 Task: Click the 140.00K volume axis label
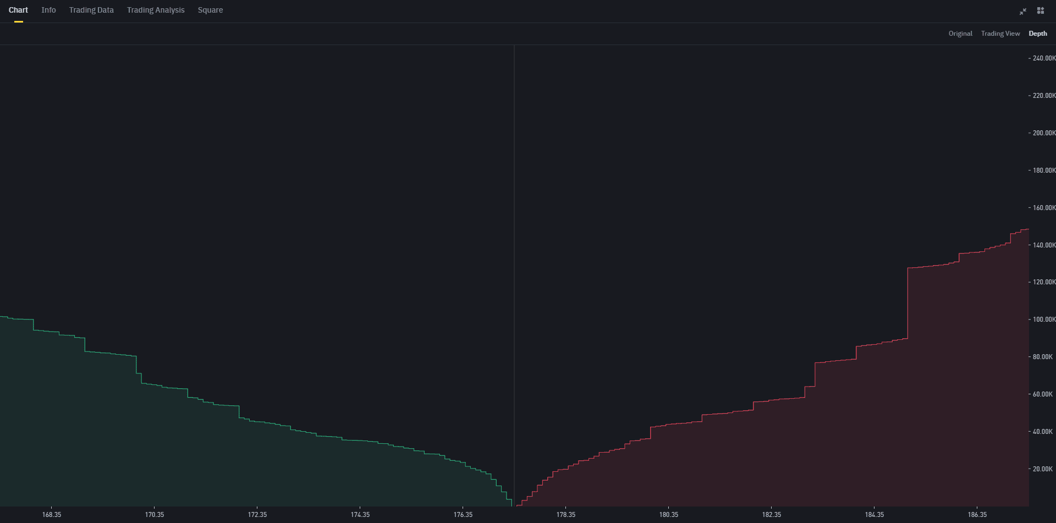point(1044,245)
